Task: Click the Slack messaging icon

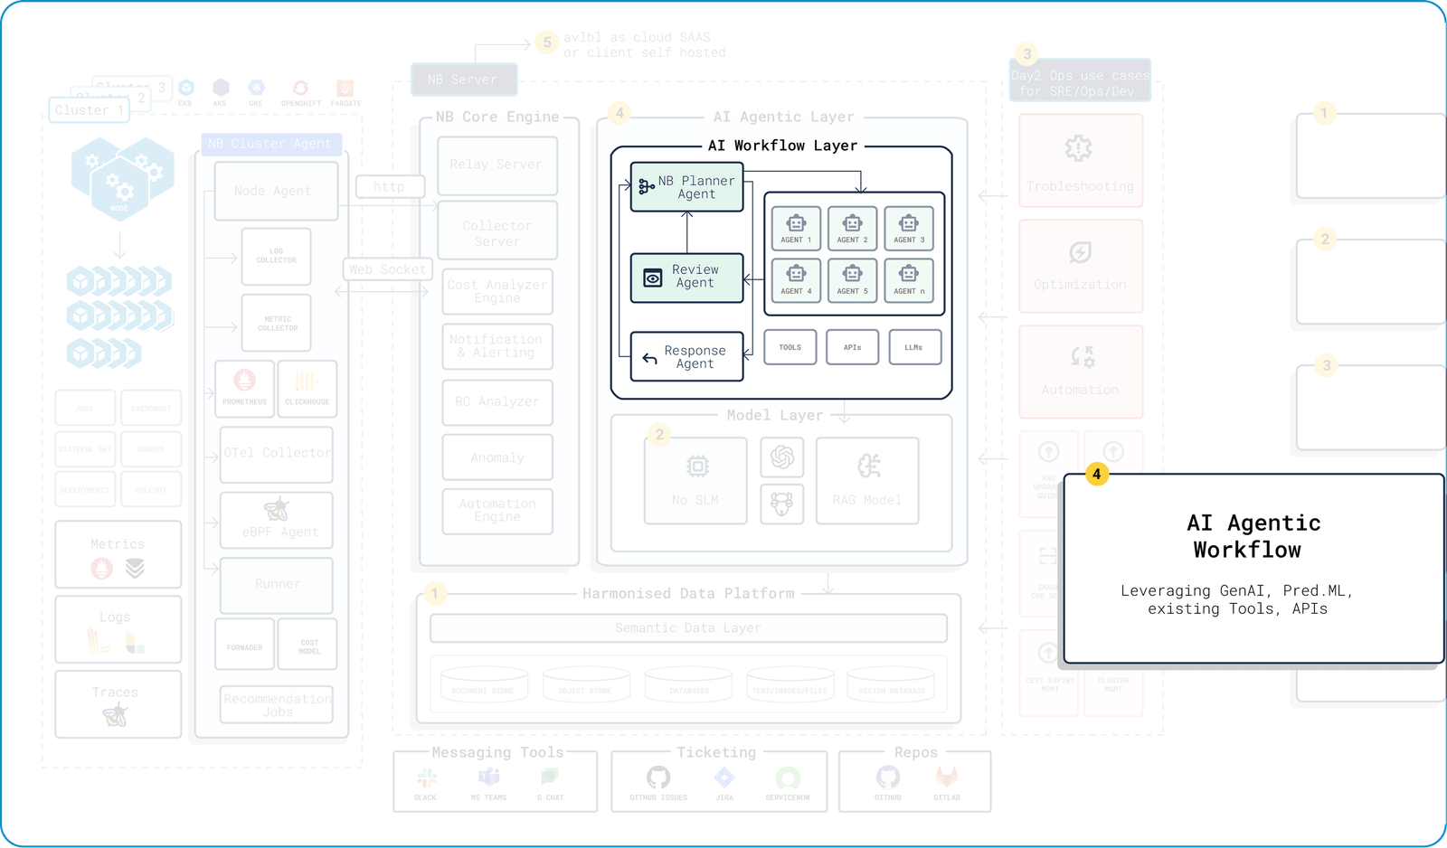Action: coord(426,777)
